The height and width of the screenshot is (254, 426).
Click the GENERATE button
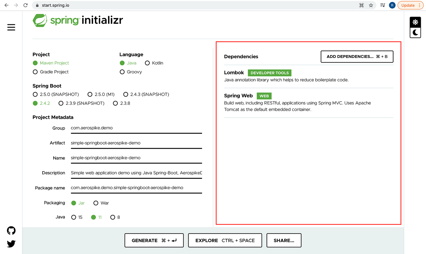tap(154, 240)
